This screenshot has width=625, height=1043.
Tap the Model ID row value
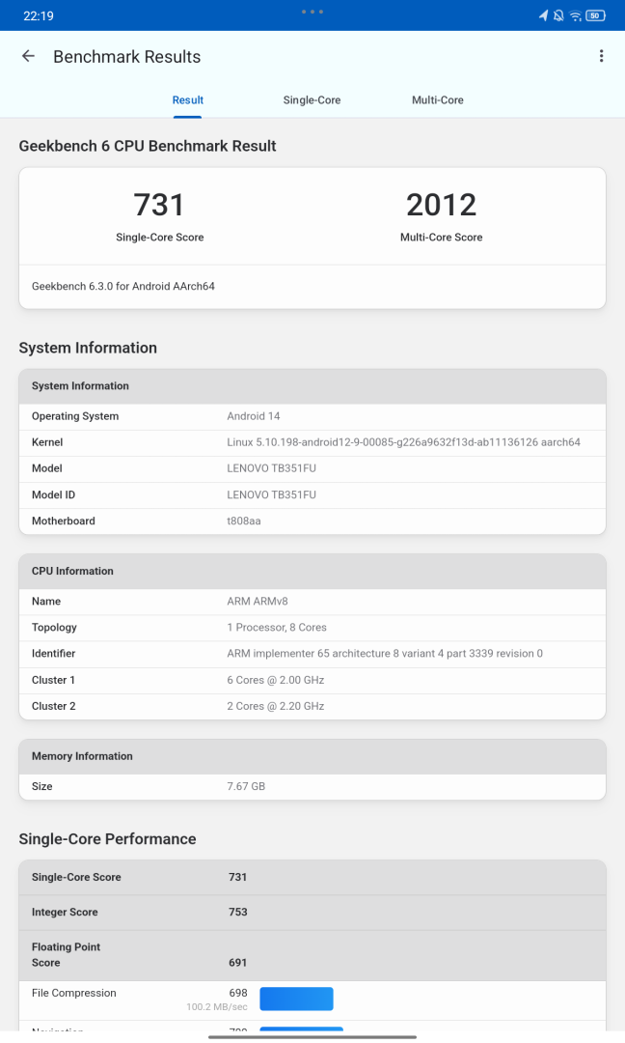click(272, 494)
